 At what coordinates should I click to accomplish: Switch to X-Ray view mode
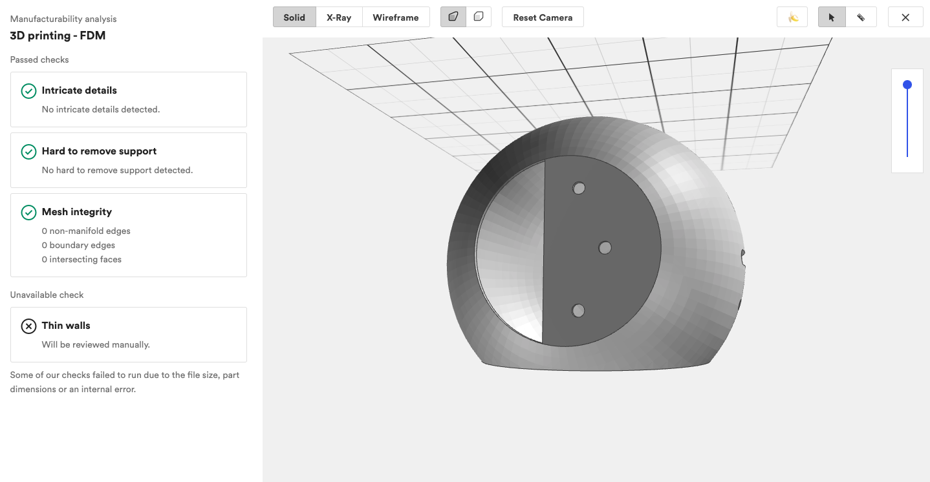pos(339,17)
